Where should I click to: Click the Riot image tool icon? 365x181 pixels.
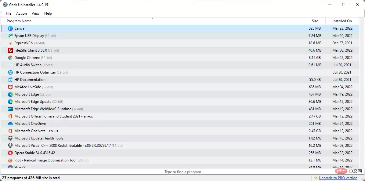pyautogui.click(x=10, y=160)
